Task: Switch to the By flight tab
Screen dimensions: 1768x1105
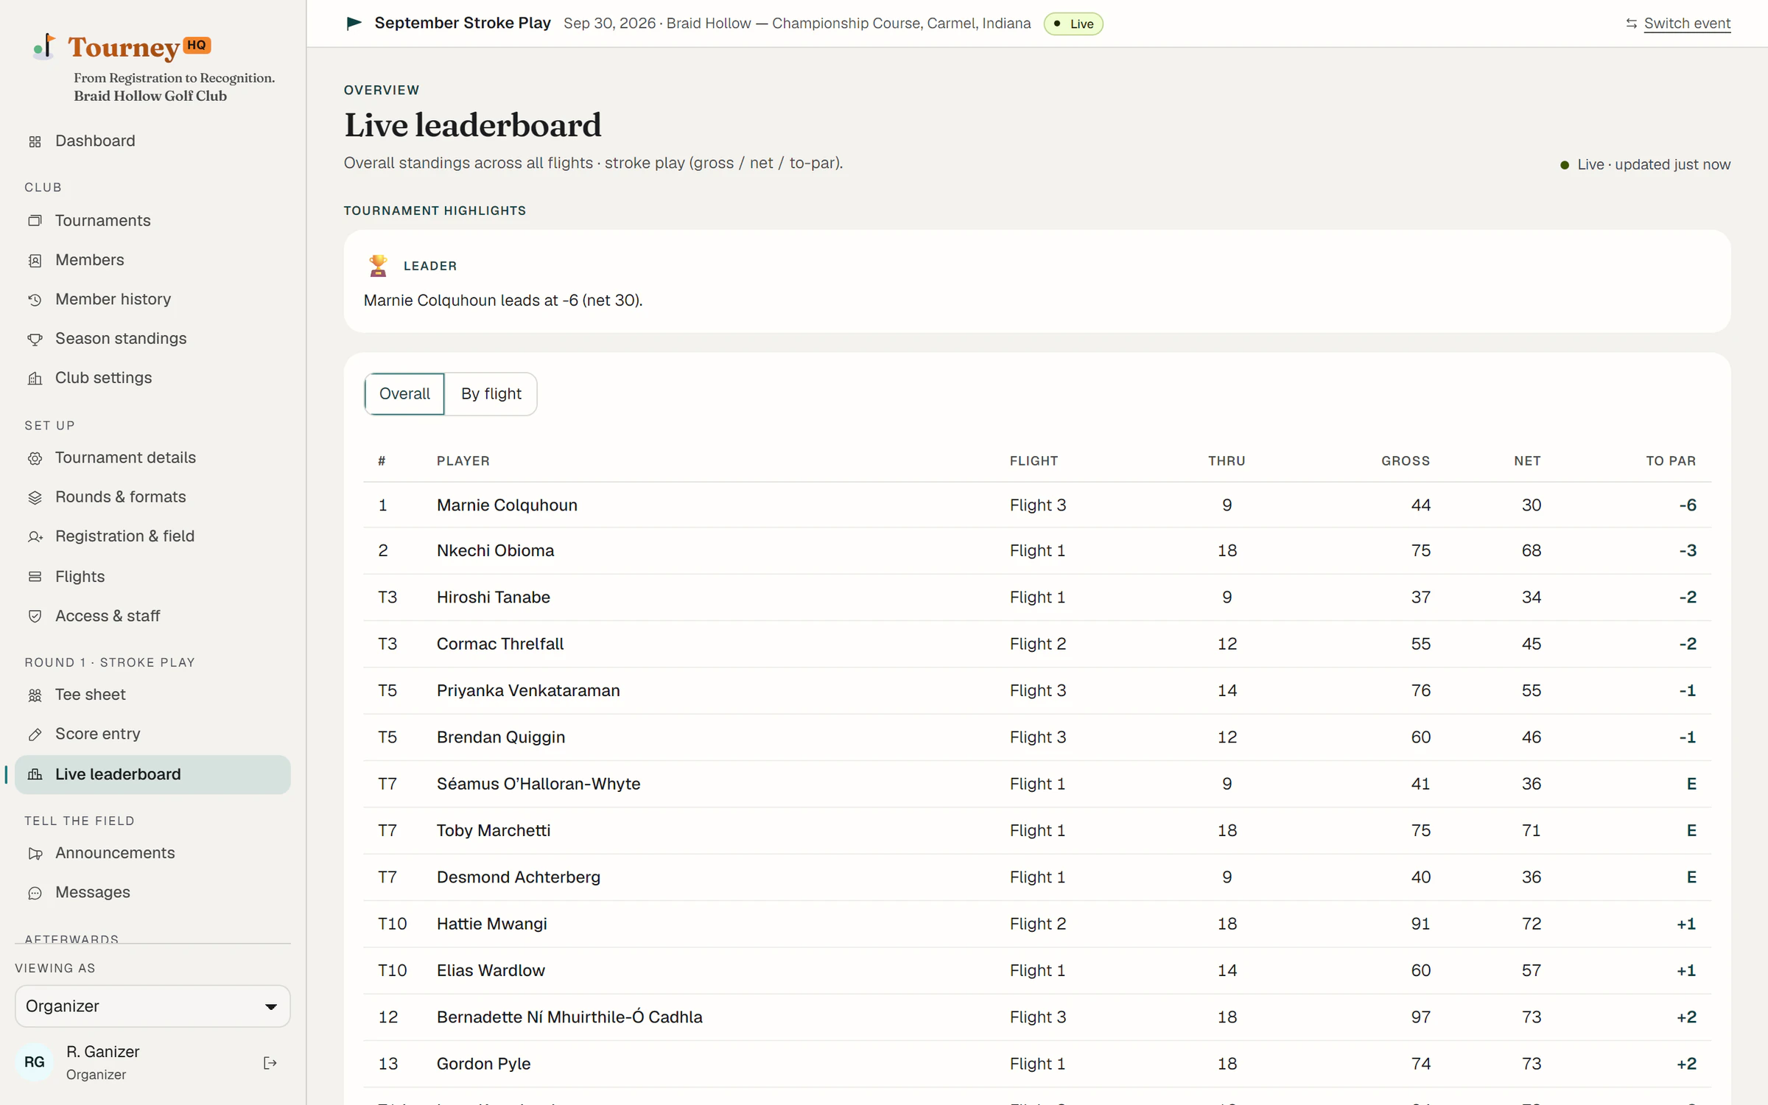Action: point(491,393)
